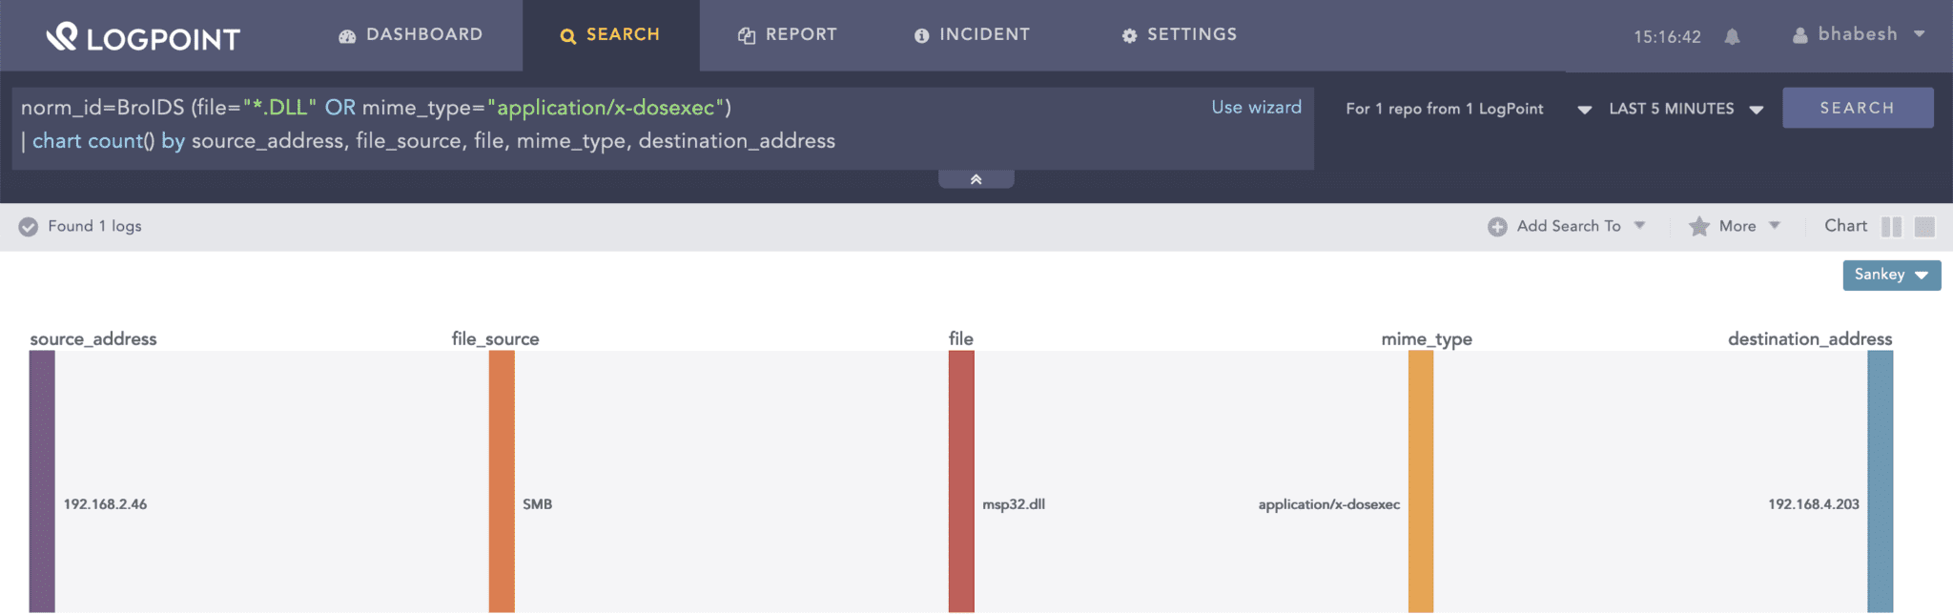Go to the Incident tab

tap(972, 35)
